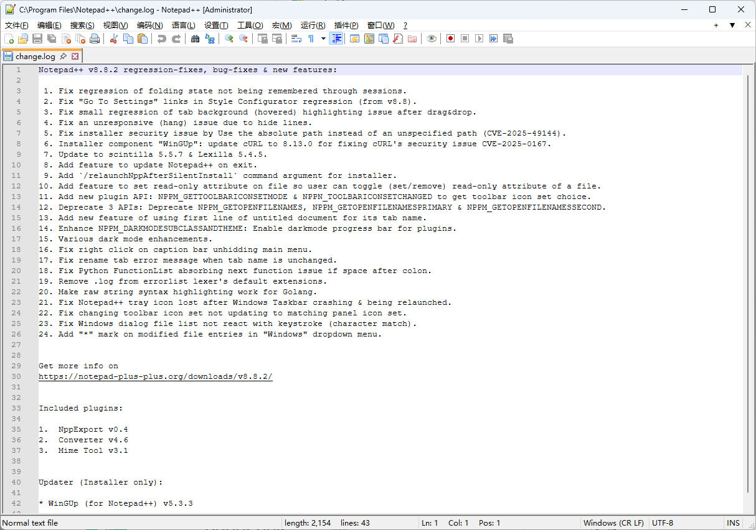This screenshot has height=530, width=756.
Task: Click the New file toolbar icon
Action: click(9, 39)
